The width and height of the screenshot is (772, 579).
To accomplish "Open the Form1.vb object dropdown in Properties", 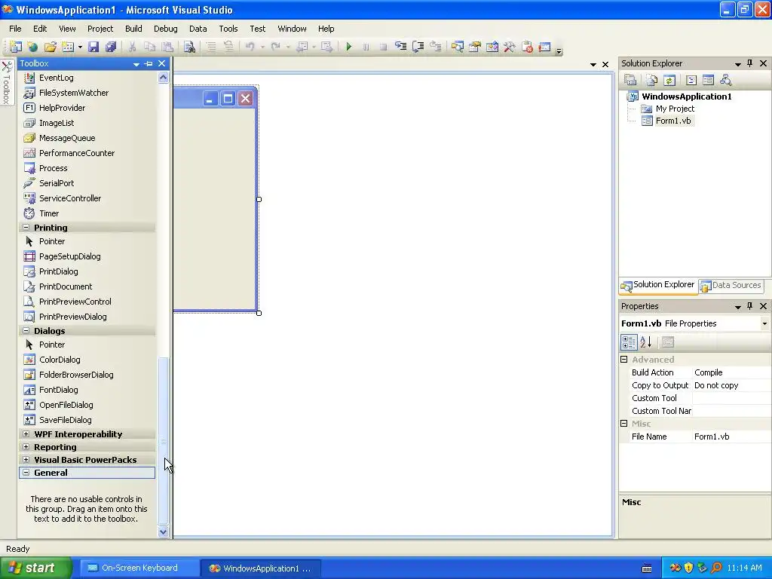I will pyautogui.click(x=764, y=323).
